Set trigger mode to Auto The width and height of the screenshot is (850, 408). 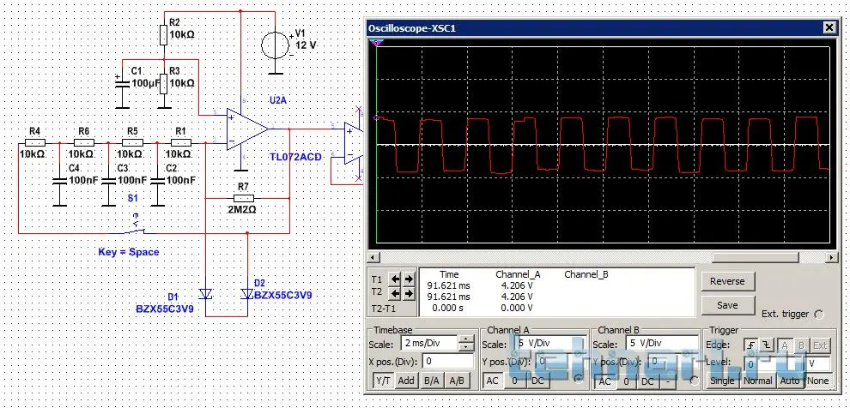pos(789,381)
